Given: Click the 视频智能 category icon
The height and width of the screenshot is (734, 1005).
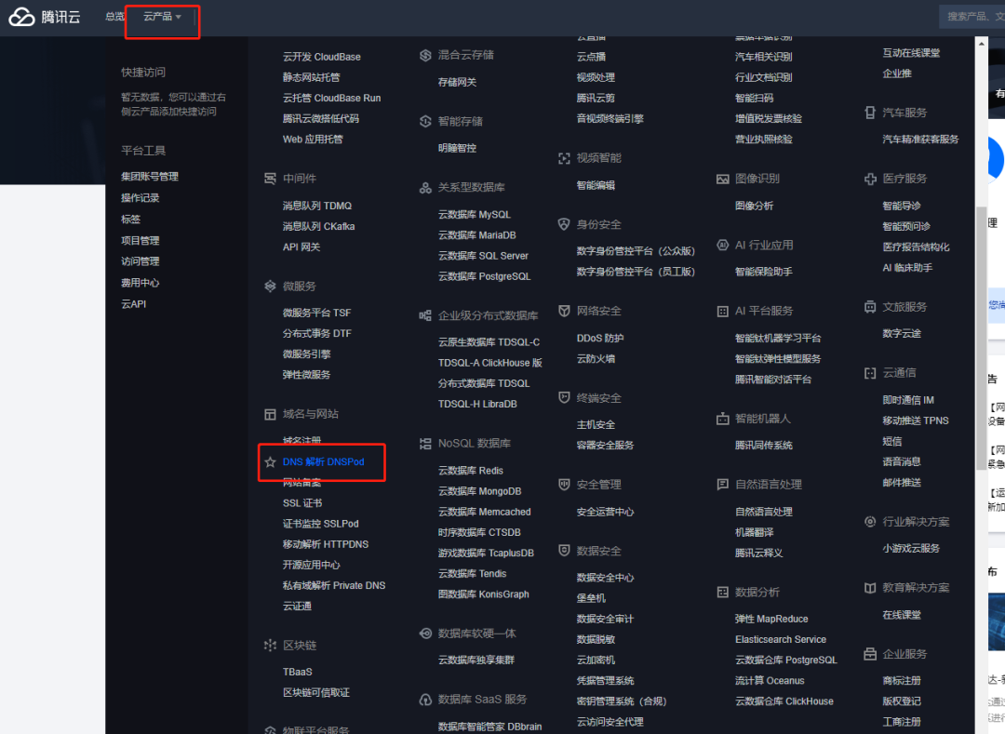Looking at the screenshot, I should (x=564, y=158).
